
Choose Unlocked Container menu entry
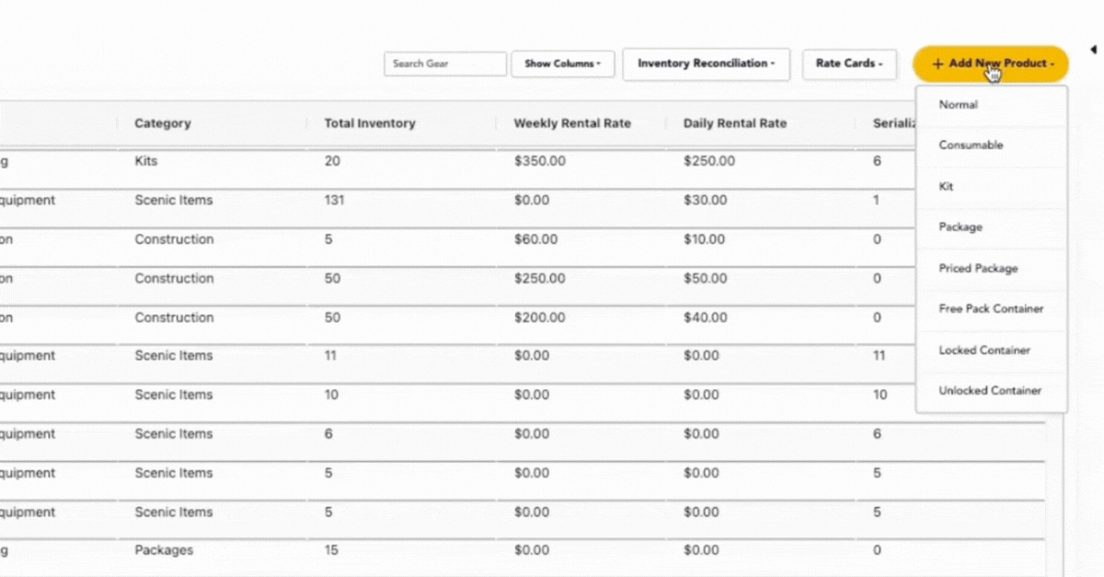[x=990, y=391]
